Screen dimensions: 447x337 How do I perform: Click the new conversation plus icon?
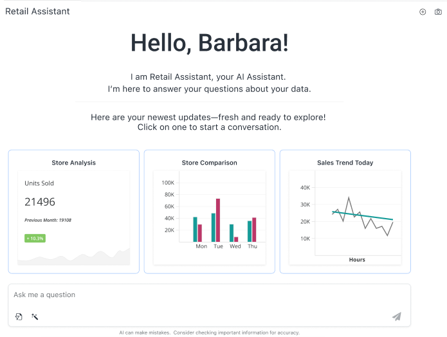coord(423,12)
